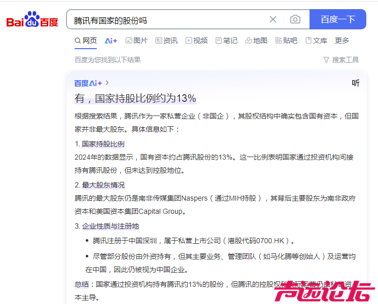Screen dimensions: 378x304
Task: Click heading 最大股东情况
Action: 103,185
